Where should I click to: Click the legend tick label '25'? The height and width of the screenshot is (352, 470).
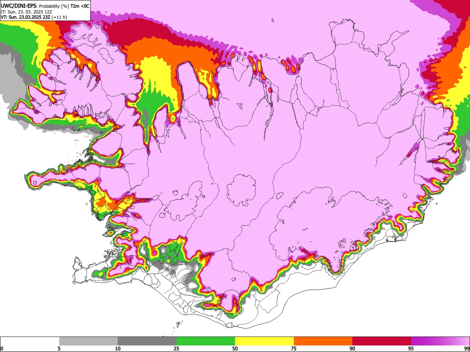coord(177,349)
